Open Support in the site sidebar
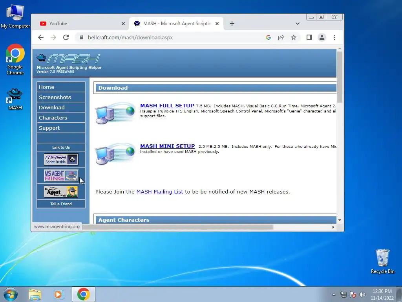 pyautogui.click(x=61, y=128)
